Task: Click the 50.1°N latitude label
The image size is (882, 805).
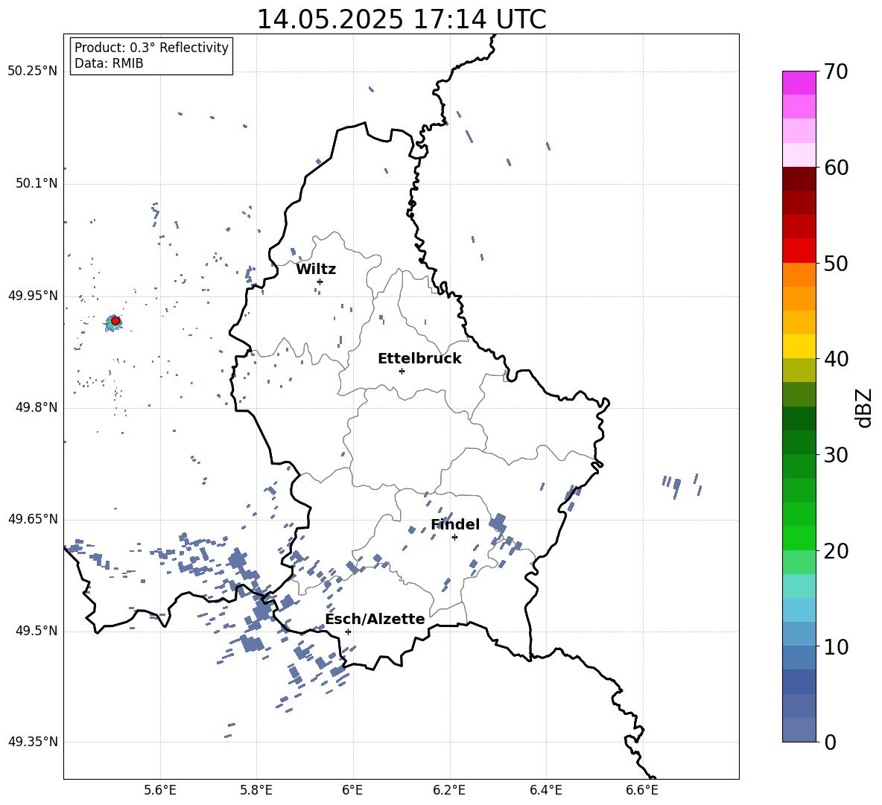Action: coord(37,183)
